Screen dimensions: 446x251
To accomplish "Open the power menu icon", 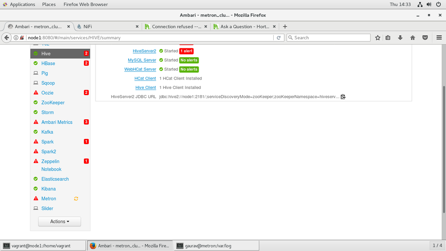I will [x=438, y=4].
